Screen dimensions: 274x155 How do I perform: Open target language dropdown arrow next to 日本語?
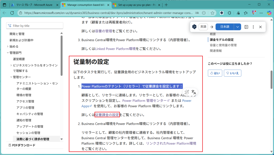[x=238, y=27]
